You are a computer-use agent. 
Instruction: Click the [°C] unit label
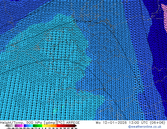[x=59, y=123]
